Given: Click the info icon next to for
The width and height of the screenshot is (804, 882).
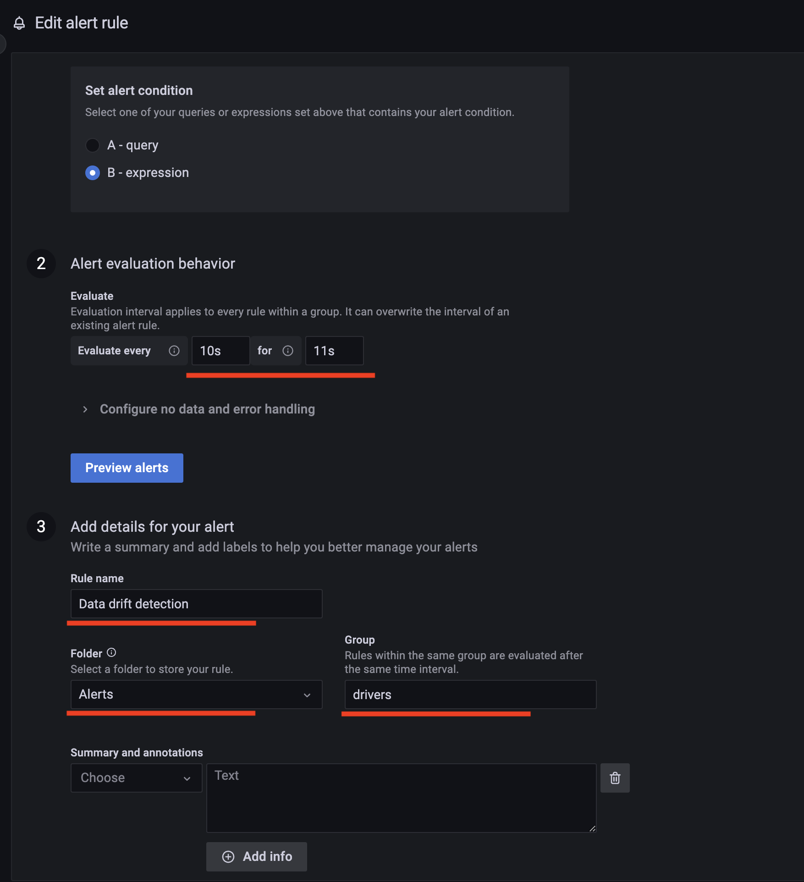Looking at the screenshot, I should click(x=288, y=351).
